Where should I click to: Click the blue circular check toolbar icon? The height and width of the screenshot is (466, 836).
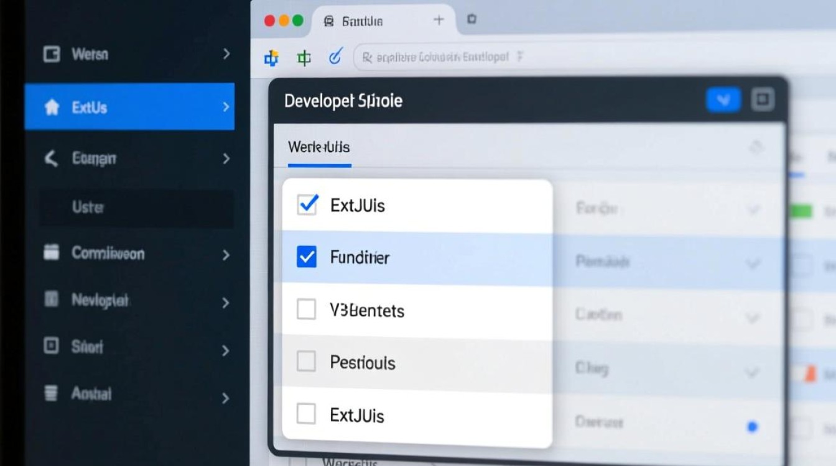click(335, 57)
